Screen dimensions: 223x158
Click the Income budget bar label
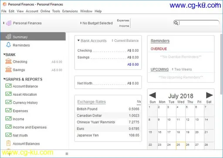(124, 26)
